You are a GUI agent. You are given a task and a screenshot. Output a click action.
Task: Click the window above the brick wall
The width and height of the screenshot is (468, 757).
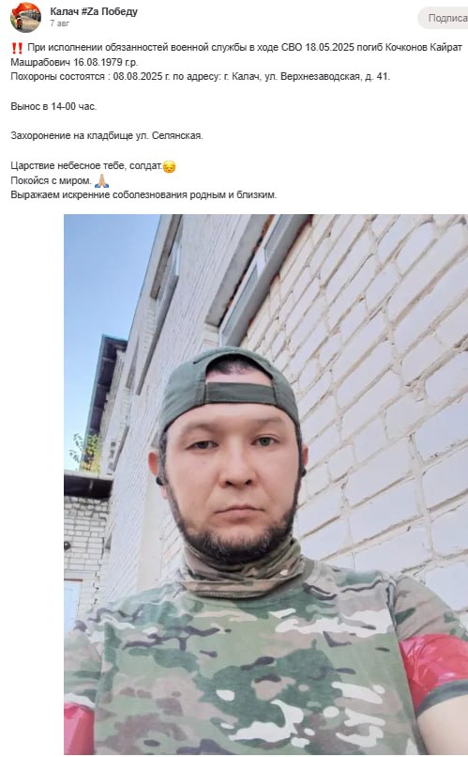click(x=263, y=280)
